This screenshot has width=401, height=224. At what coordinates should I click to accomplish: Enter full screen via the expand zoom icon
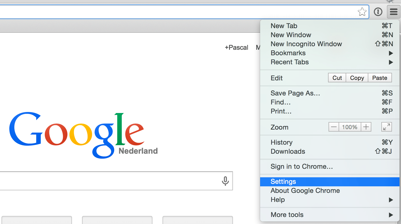pyautogui.click(x=386, y=127)
